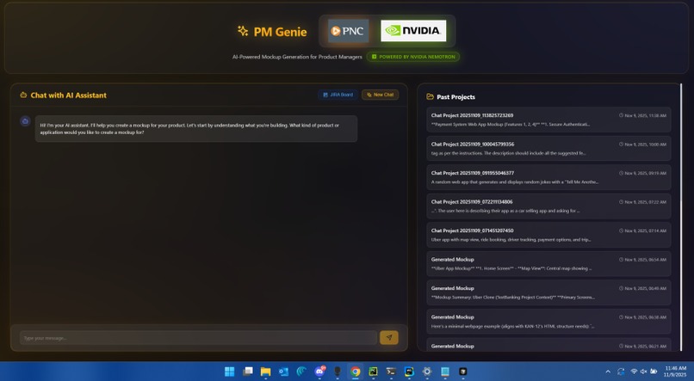The image size is (694, 381).
Task: Open the Generated Mockup from 06:54 AM
Action: (x=548, y=263)
